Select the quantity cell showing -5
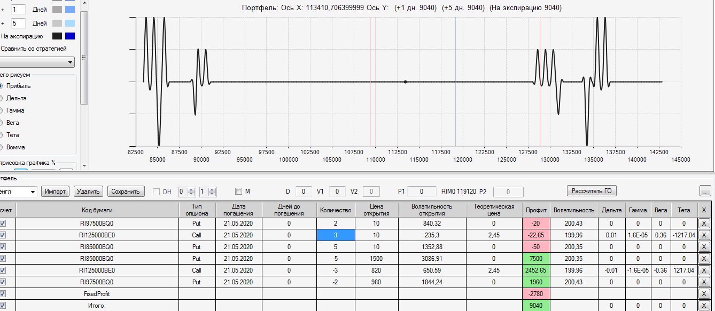715x311 pixels. 336,259
